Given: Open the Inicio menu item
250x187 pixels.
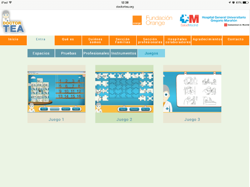Looking at the screenshot, I should pyautogui.click(x=13, y=39).
